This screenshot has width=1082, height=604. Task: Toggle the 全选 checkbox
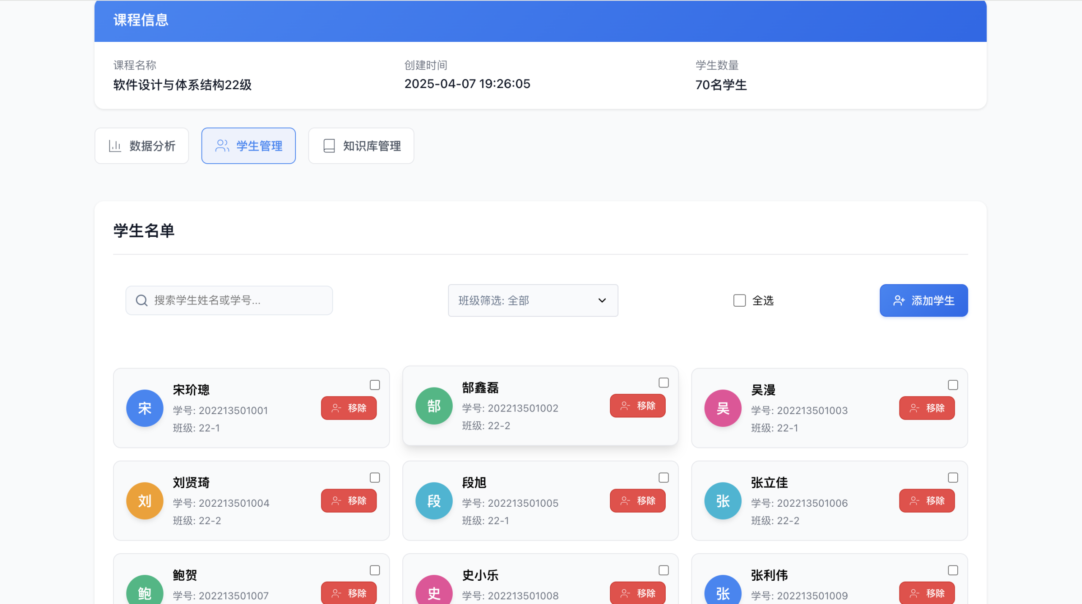(x=739, y=301)
